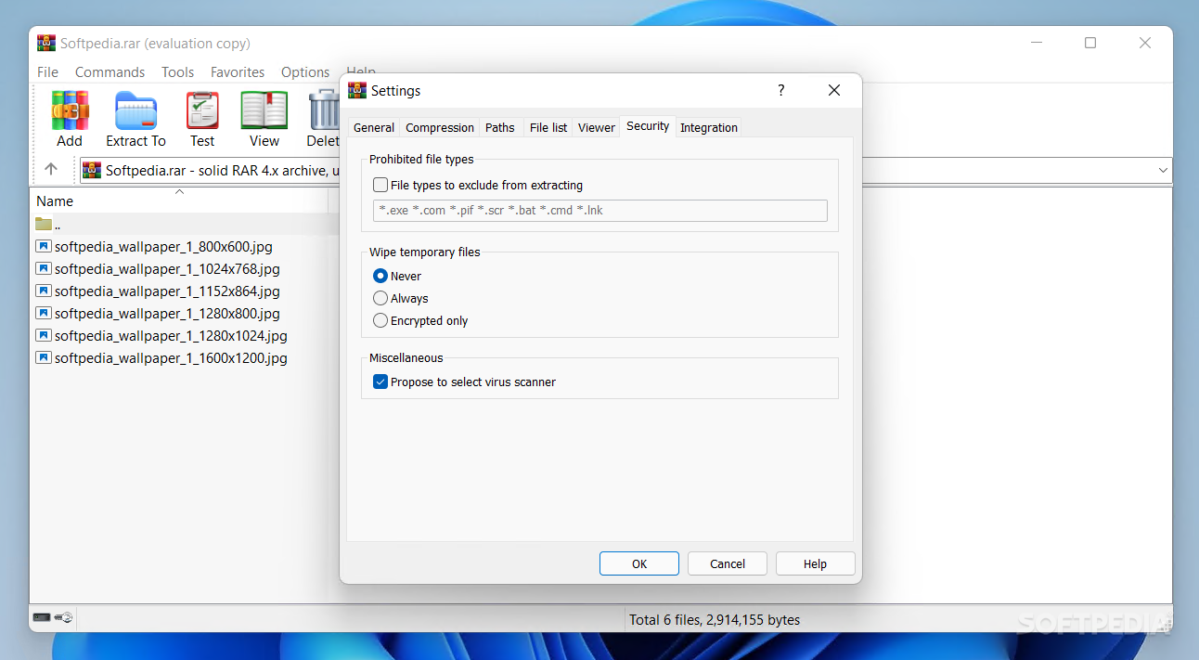
Task: Click the View file toolbar icon
Action: pyautogui.click(x=264, y=111)
